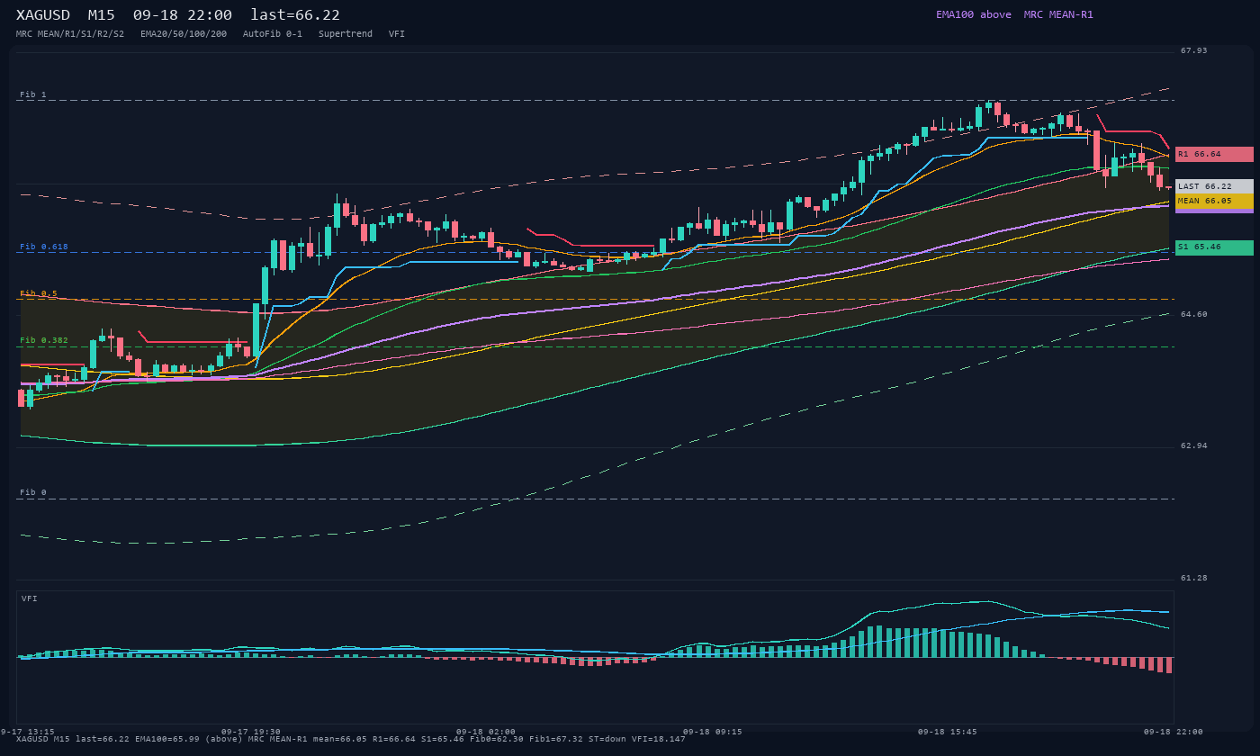Click the 61.28 price axis value

coord(1194,578)
